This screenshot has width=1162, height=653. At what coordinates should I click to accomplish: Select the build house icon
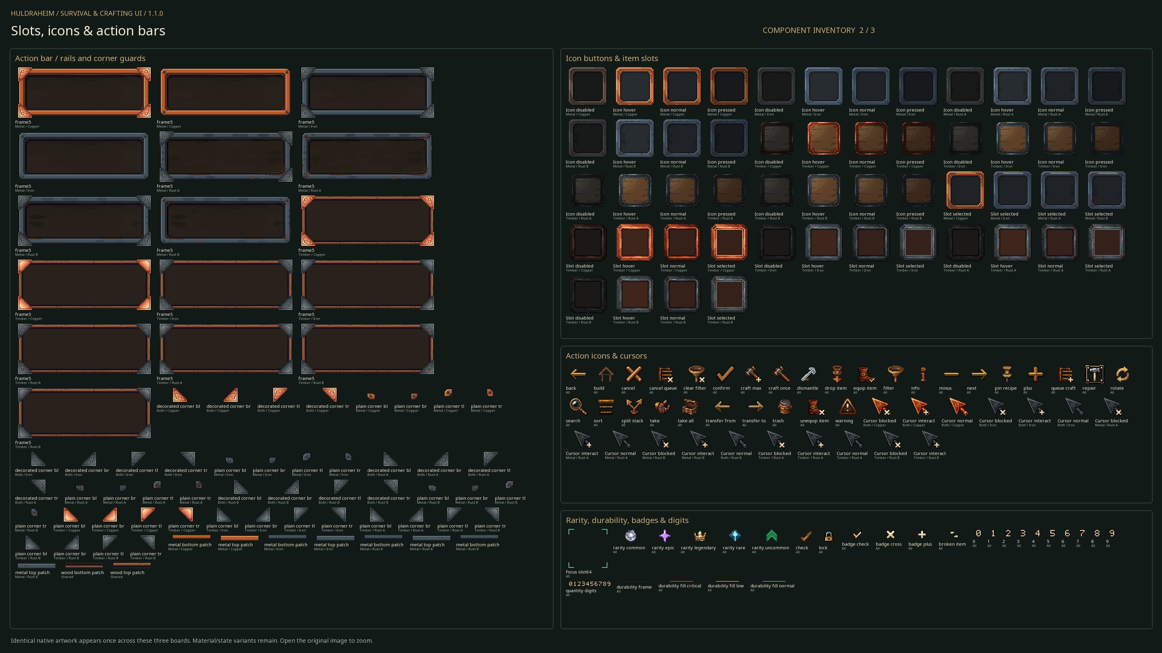[x=606, y=374]
